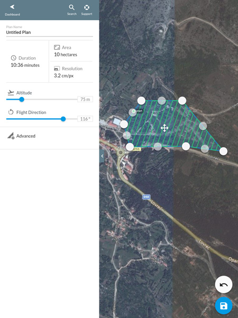The height and width of the screenshot is (318, 238).
Task: Open the Search tool
Action: [x=71, y=10]
